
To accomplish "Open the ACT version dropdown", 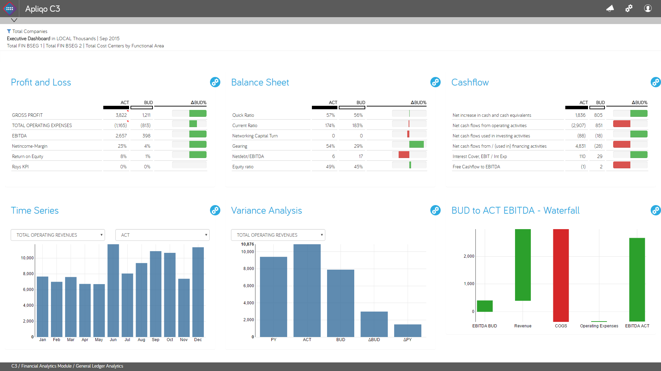I will [x=162, y=235].
